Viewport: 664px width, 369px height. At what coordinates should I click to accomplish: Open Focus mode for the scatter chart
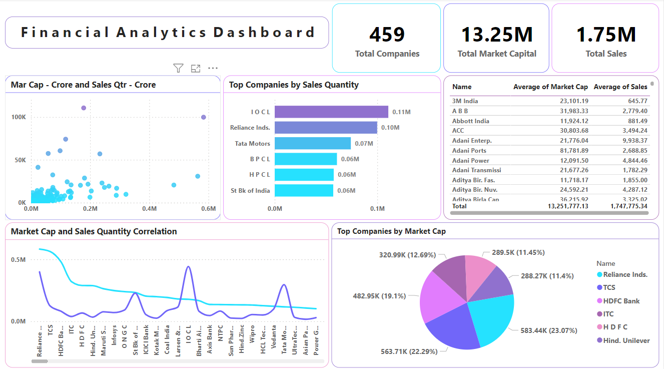click(196, 68)
